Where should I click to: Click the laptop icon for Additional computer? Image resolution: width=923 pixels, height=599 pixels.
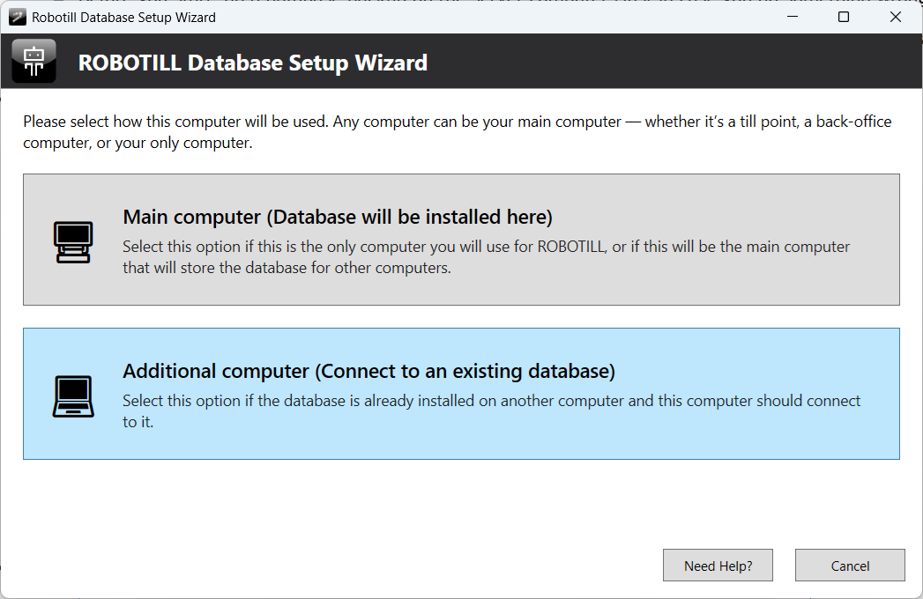pyautogui.click(x=73, y=394)
